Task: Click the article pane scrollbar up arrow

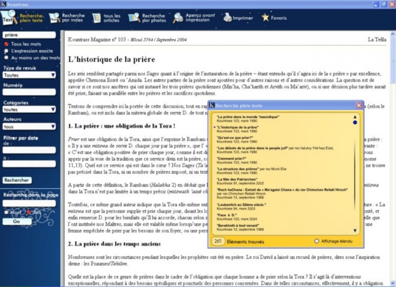Action: pos(393,34)
